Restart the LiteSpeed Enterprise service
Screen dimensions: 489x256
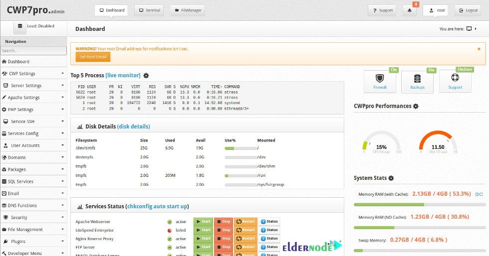pos(245,230)
